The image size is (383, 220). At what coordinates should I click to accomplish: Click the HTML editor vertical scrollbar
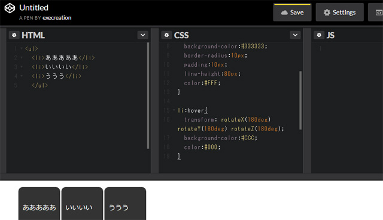pyautogui.click(x=148, y=95)
